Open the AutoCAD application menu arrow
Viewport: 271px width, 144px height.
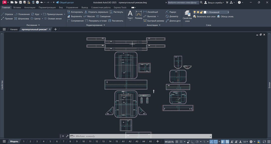pos(8,3)
